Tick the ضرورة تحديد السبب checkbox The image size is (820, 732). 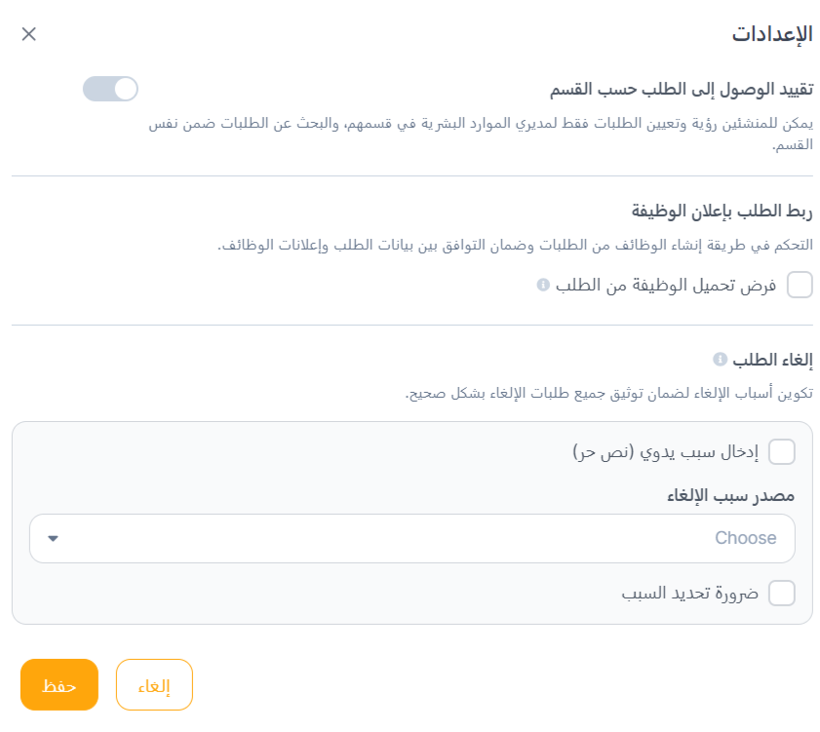point(782,593)
